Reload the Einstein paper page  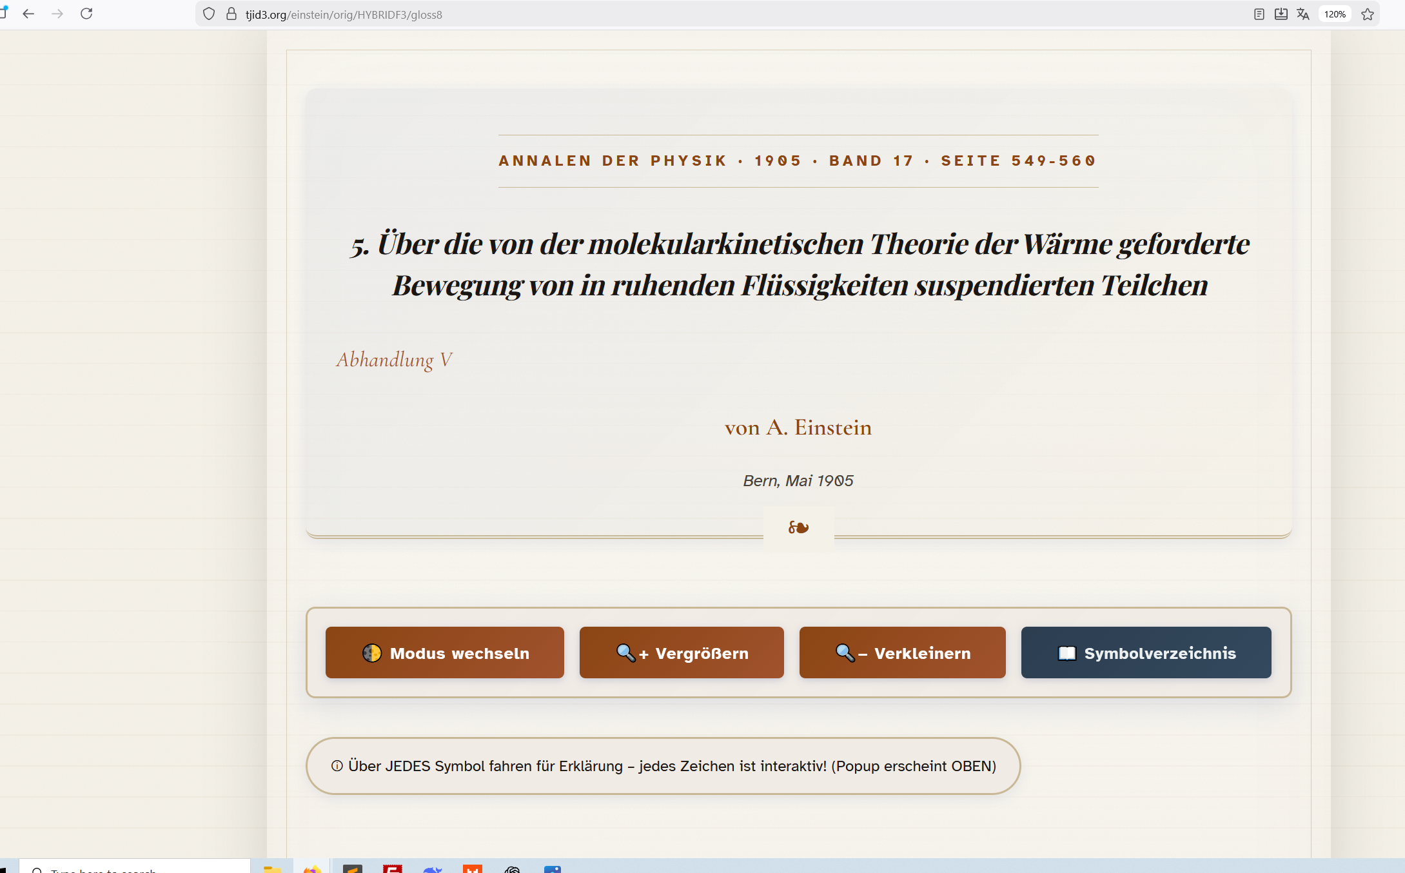pyautogui.click(x=87, y=14)
